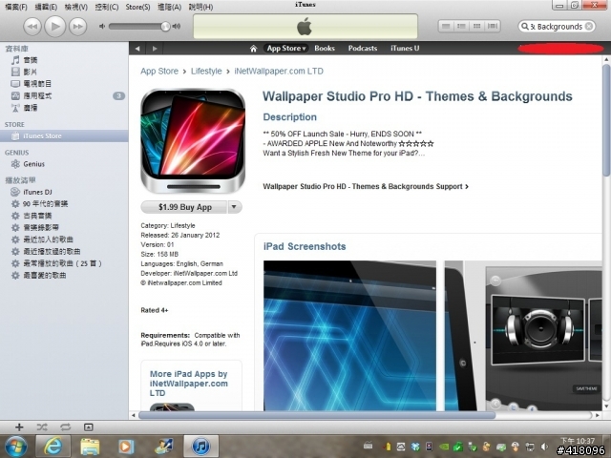Toggle shuffle playback
The width and height of the screenshot is (611, 458).
42,427
